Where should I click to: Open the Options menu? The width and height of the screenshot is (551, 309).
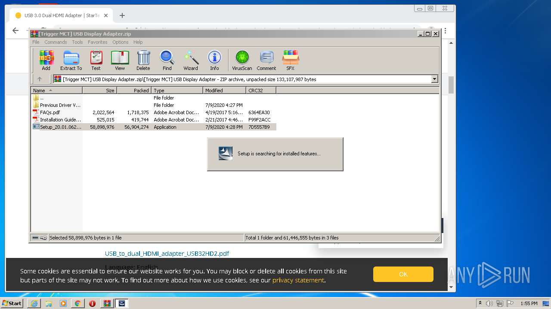pyautogui.click(x=121, y=42)
